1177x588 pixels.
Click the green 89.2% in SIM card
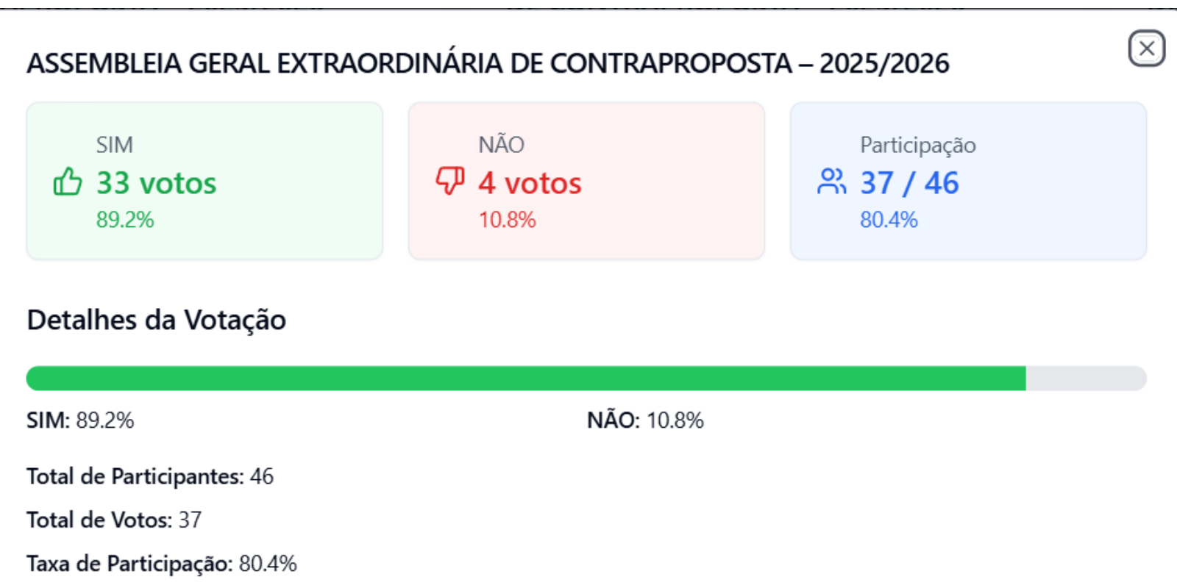point(125,220)
